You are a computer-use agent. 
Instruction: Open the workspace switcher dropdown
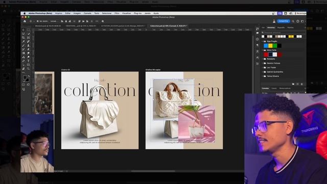(x=302, y=21)
